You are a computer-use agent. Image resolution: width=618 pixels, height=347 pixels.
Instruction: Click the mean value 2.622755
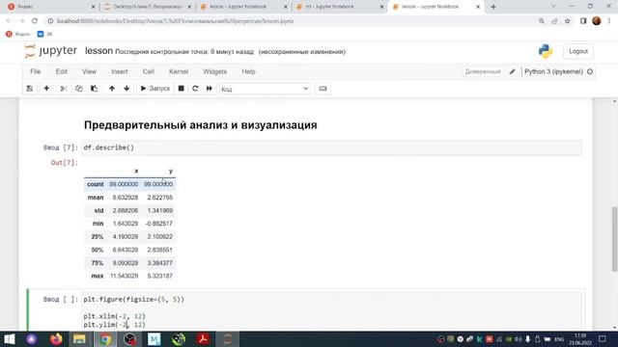point(159,198)
